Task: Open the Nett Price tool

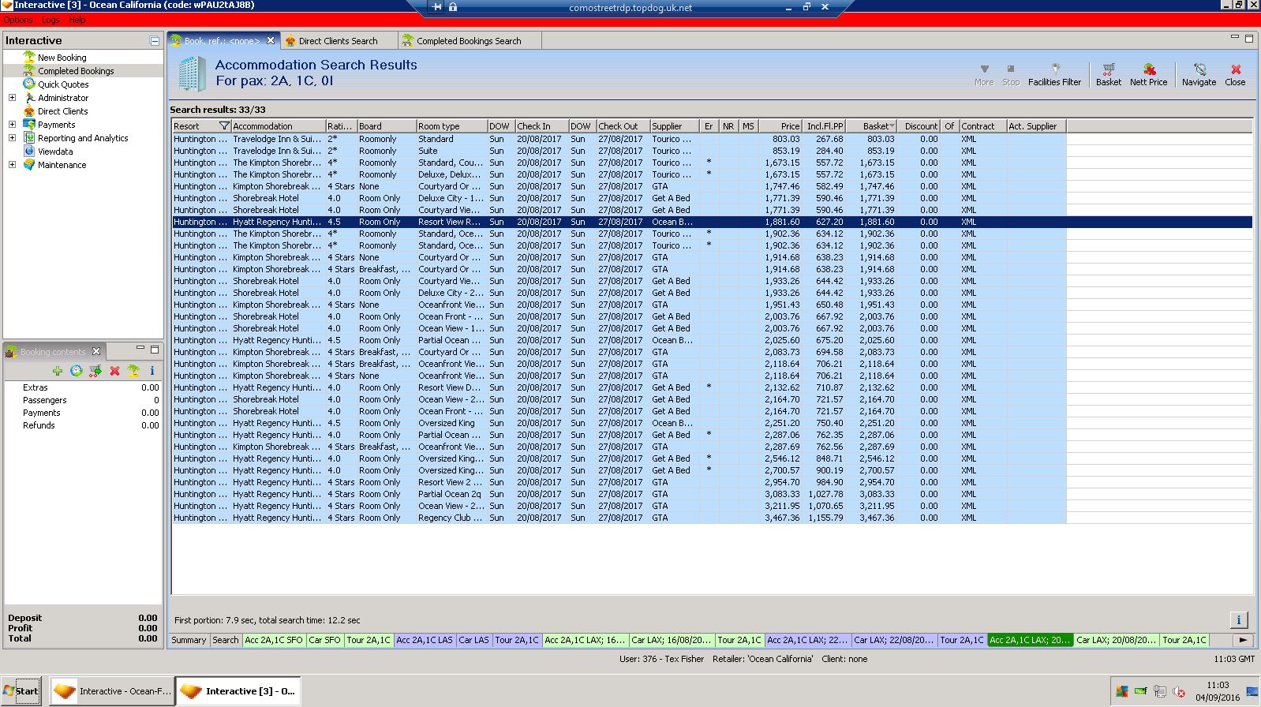Action: [1148, 74]
